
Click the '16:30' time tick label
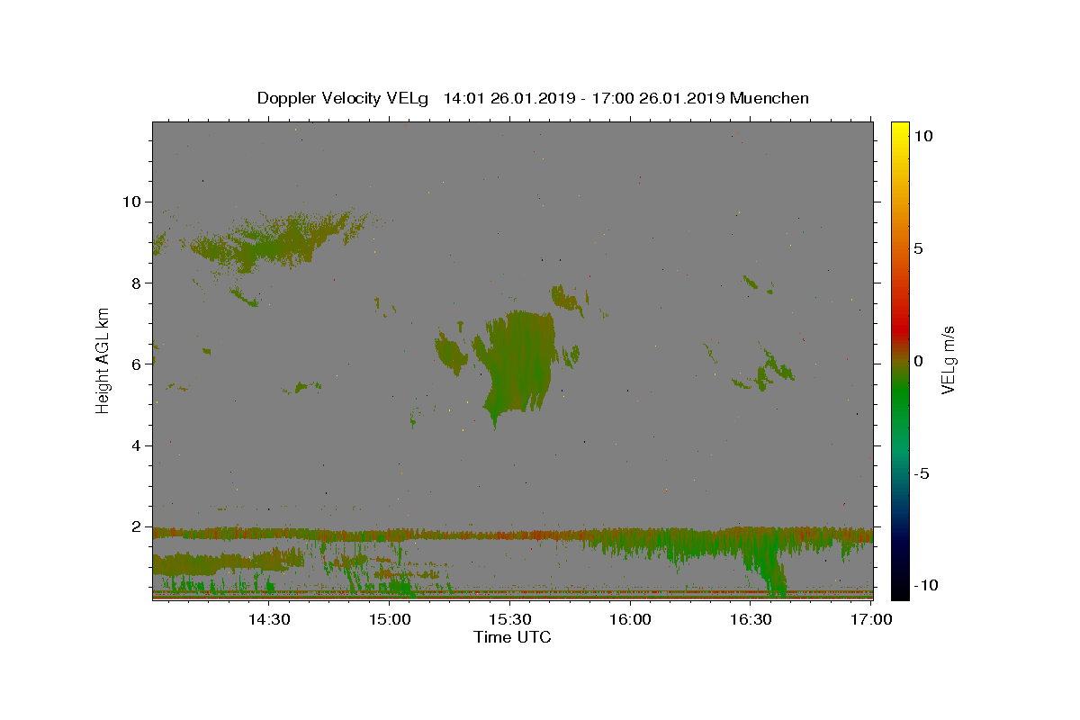tap(751, 620)
